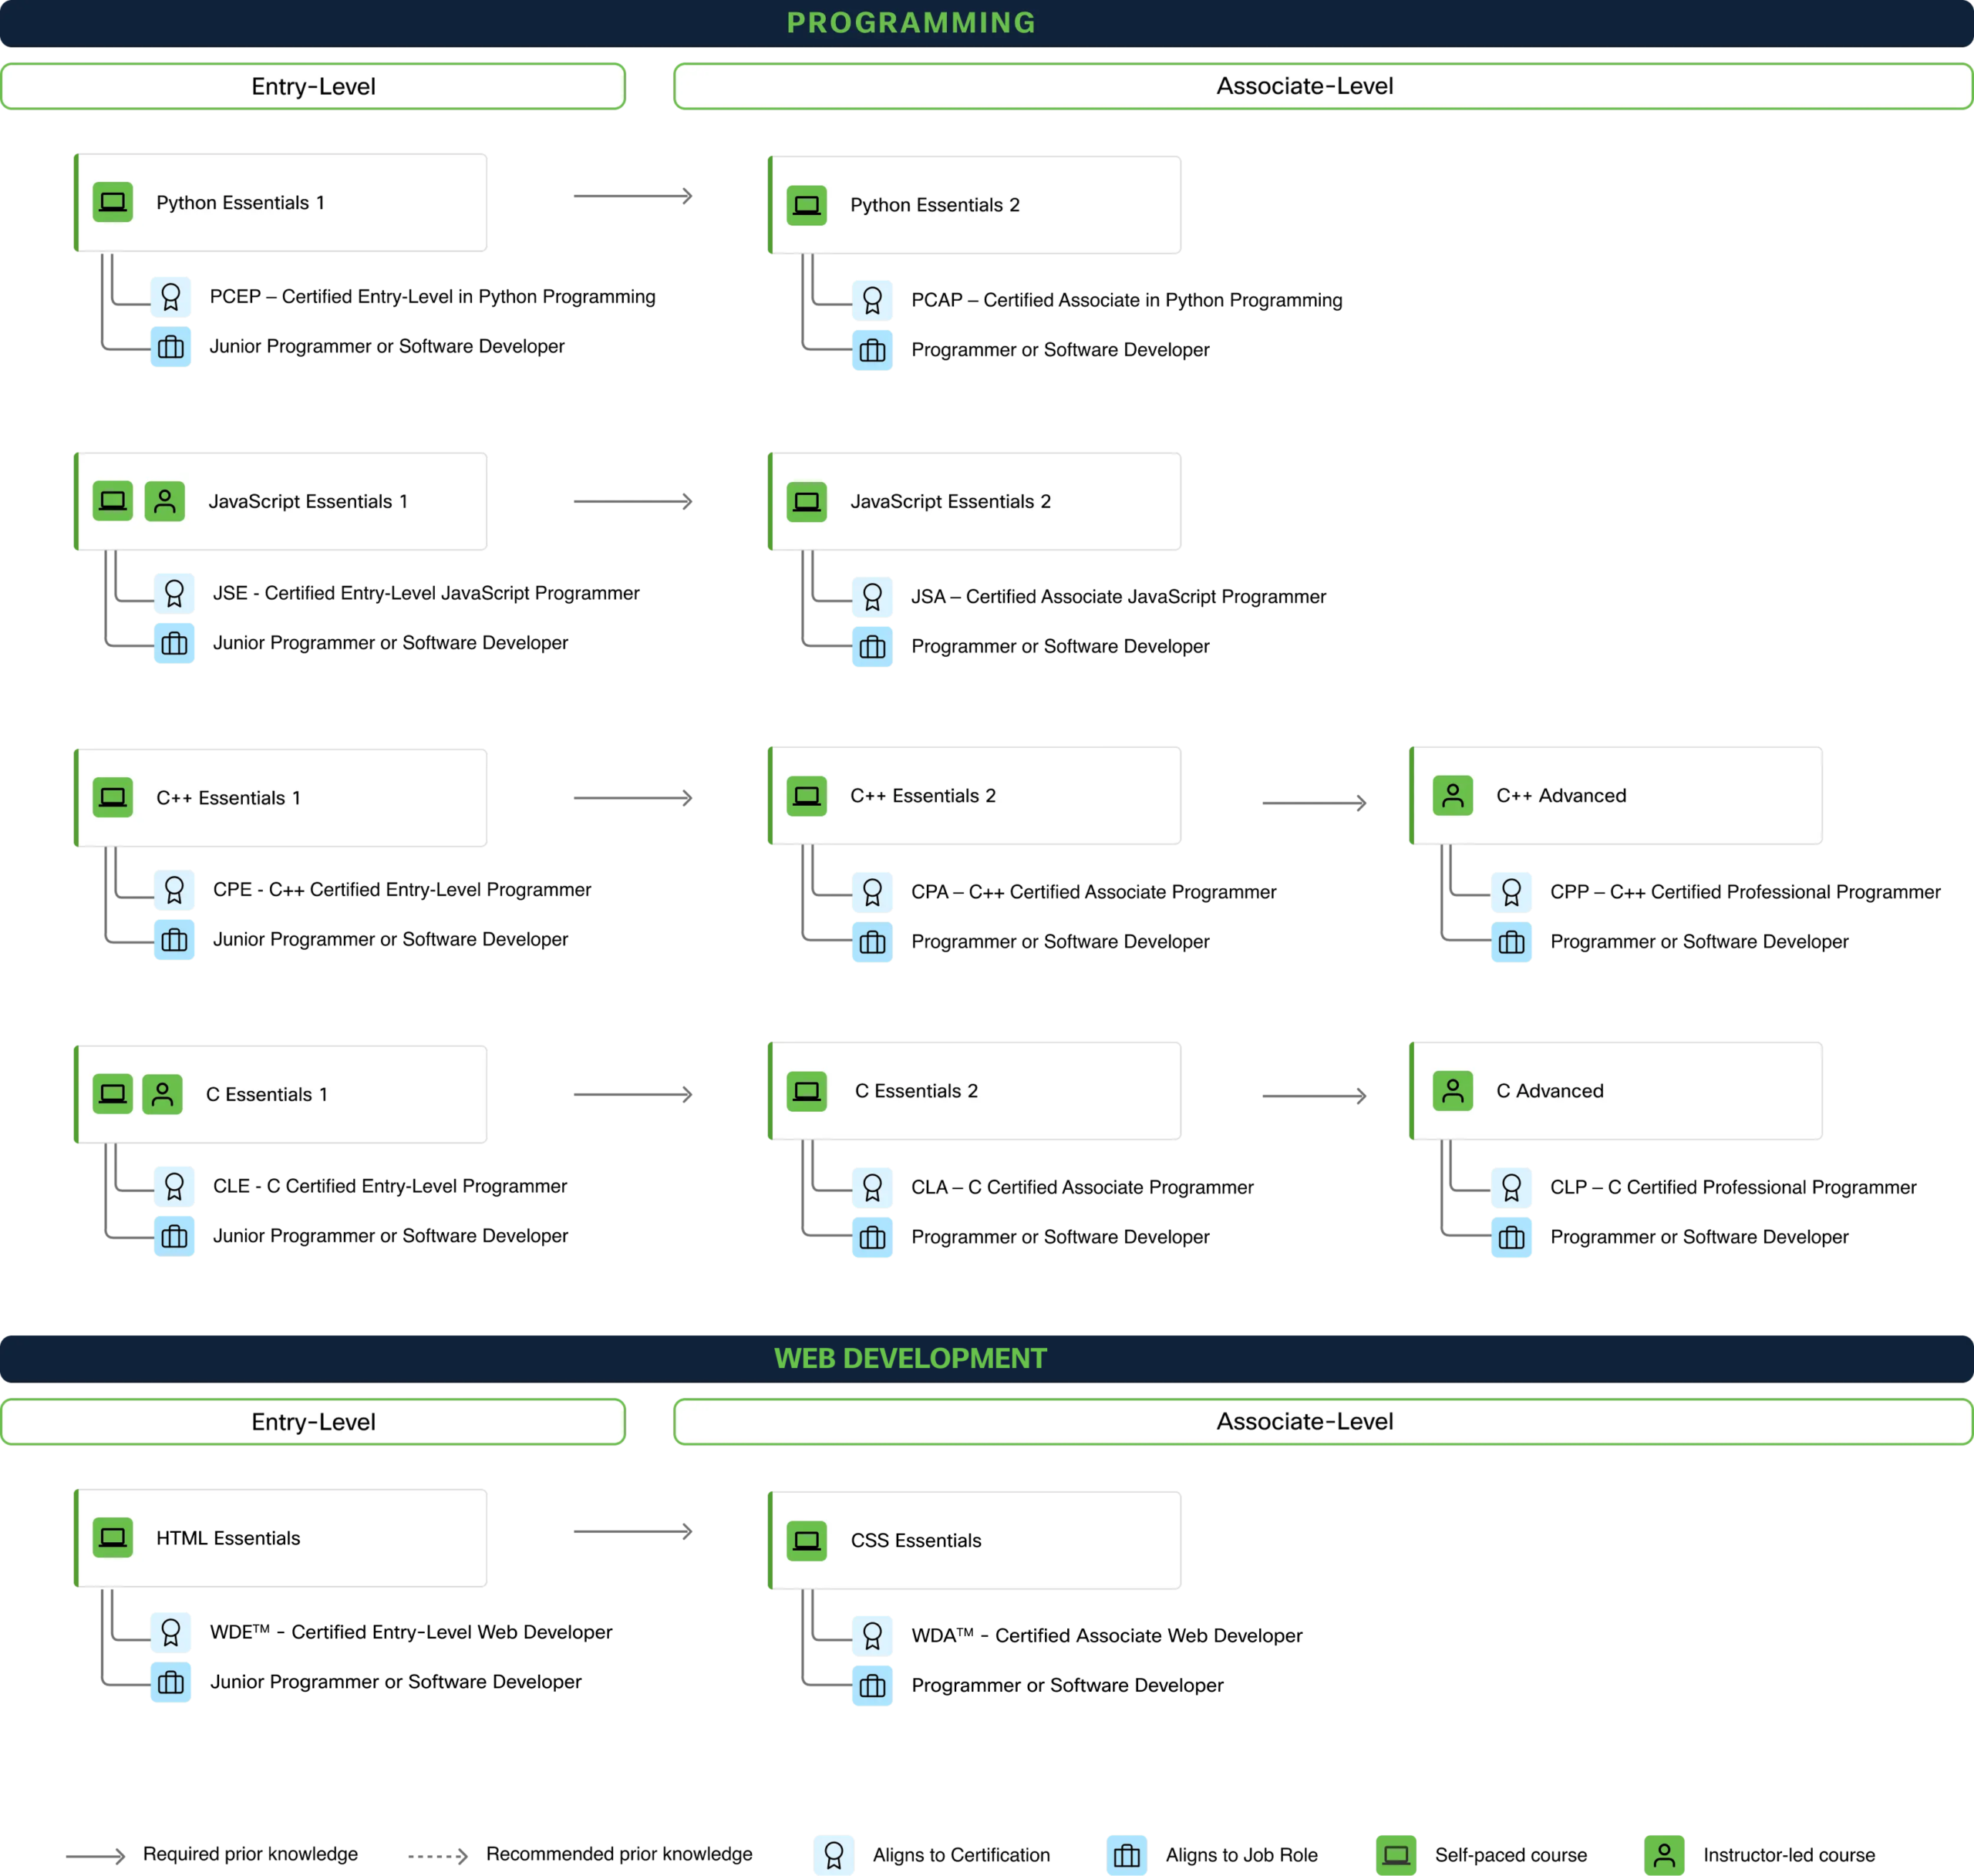Click the Python Essentials 1 laptop icon

pyautogui.click(x=113, y=202)
